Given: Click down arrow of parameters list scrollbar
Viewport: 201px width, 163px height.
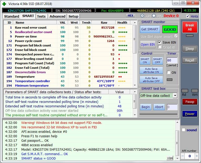Looking at the screenshot, I should tap(135, 115).
